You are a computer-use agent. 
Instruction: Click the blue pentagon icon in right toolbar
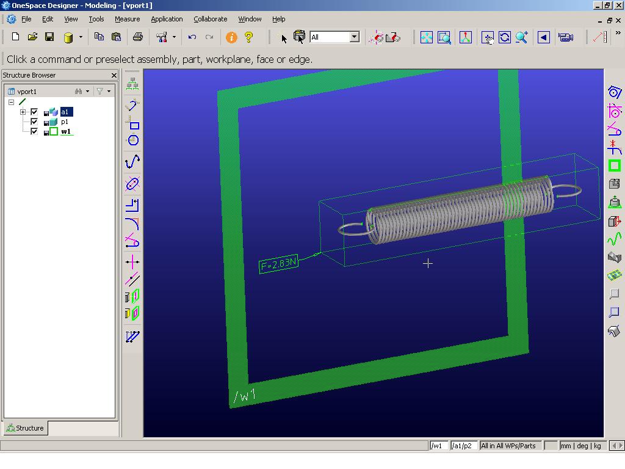(615, 92)
